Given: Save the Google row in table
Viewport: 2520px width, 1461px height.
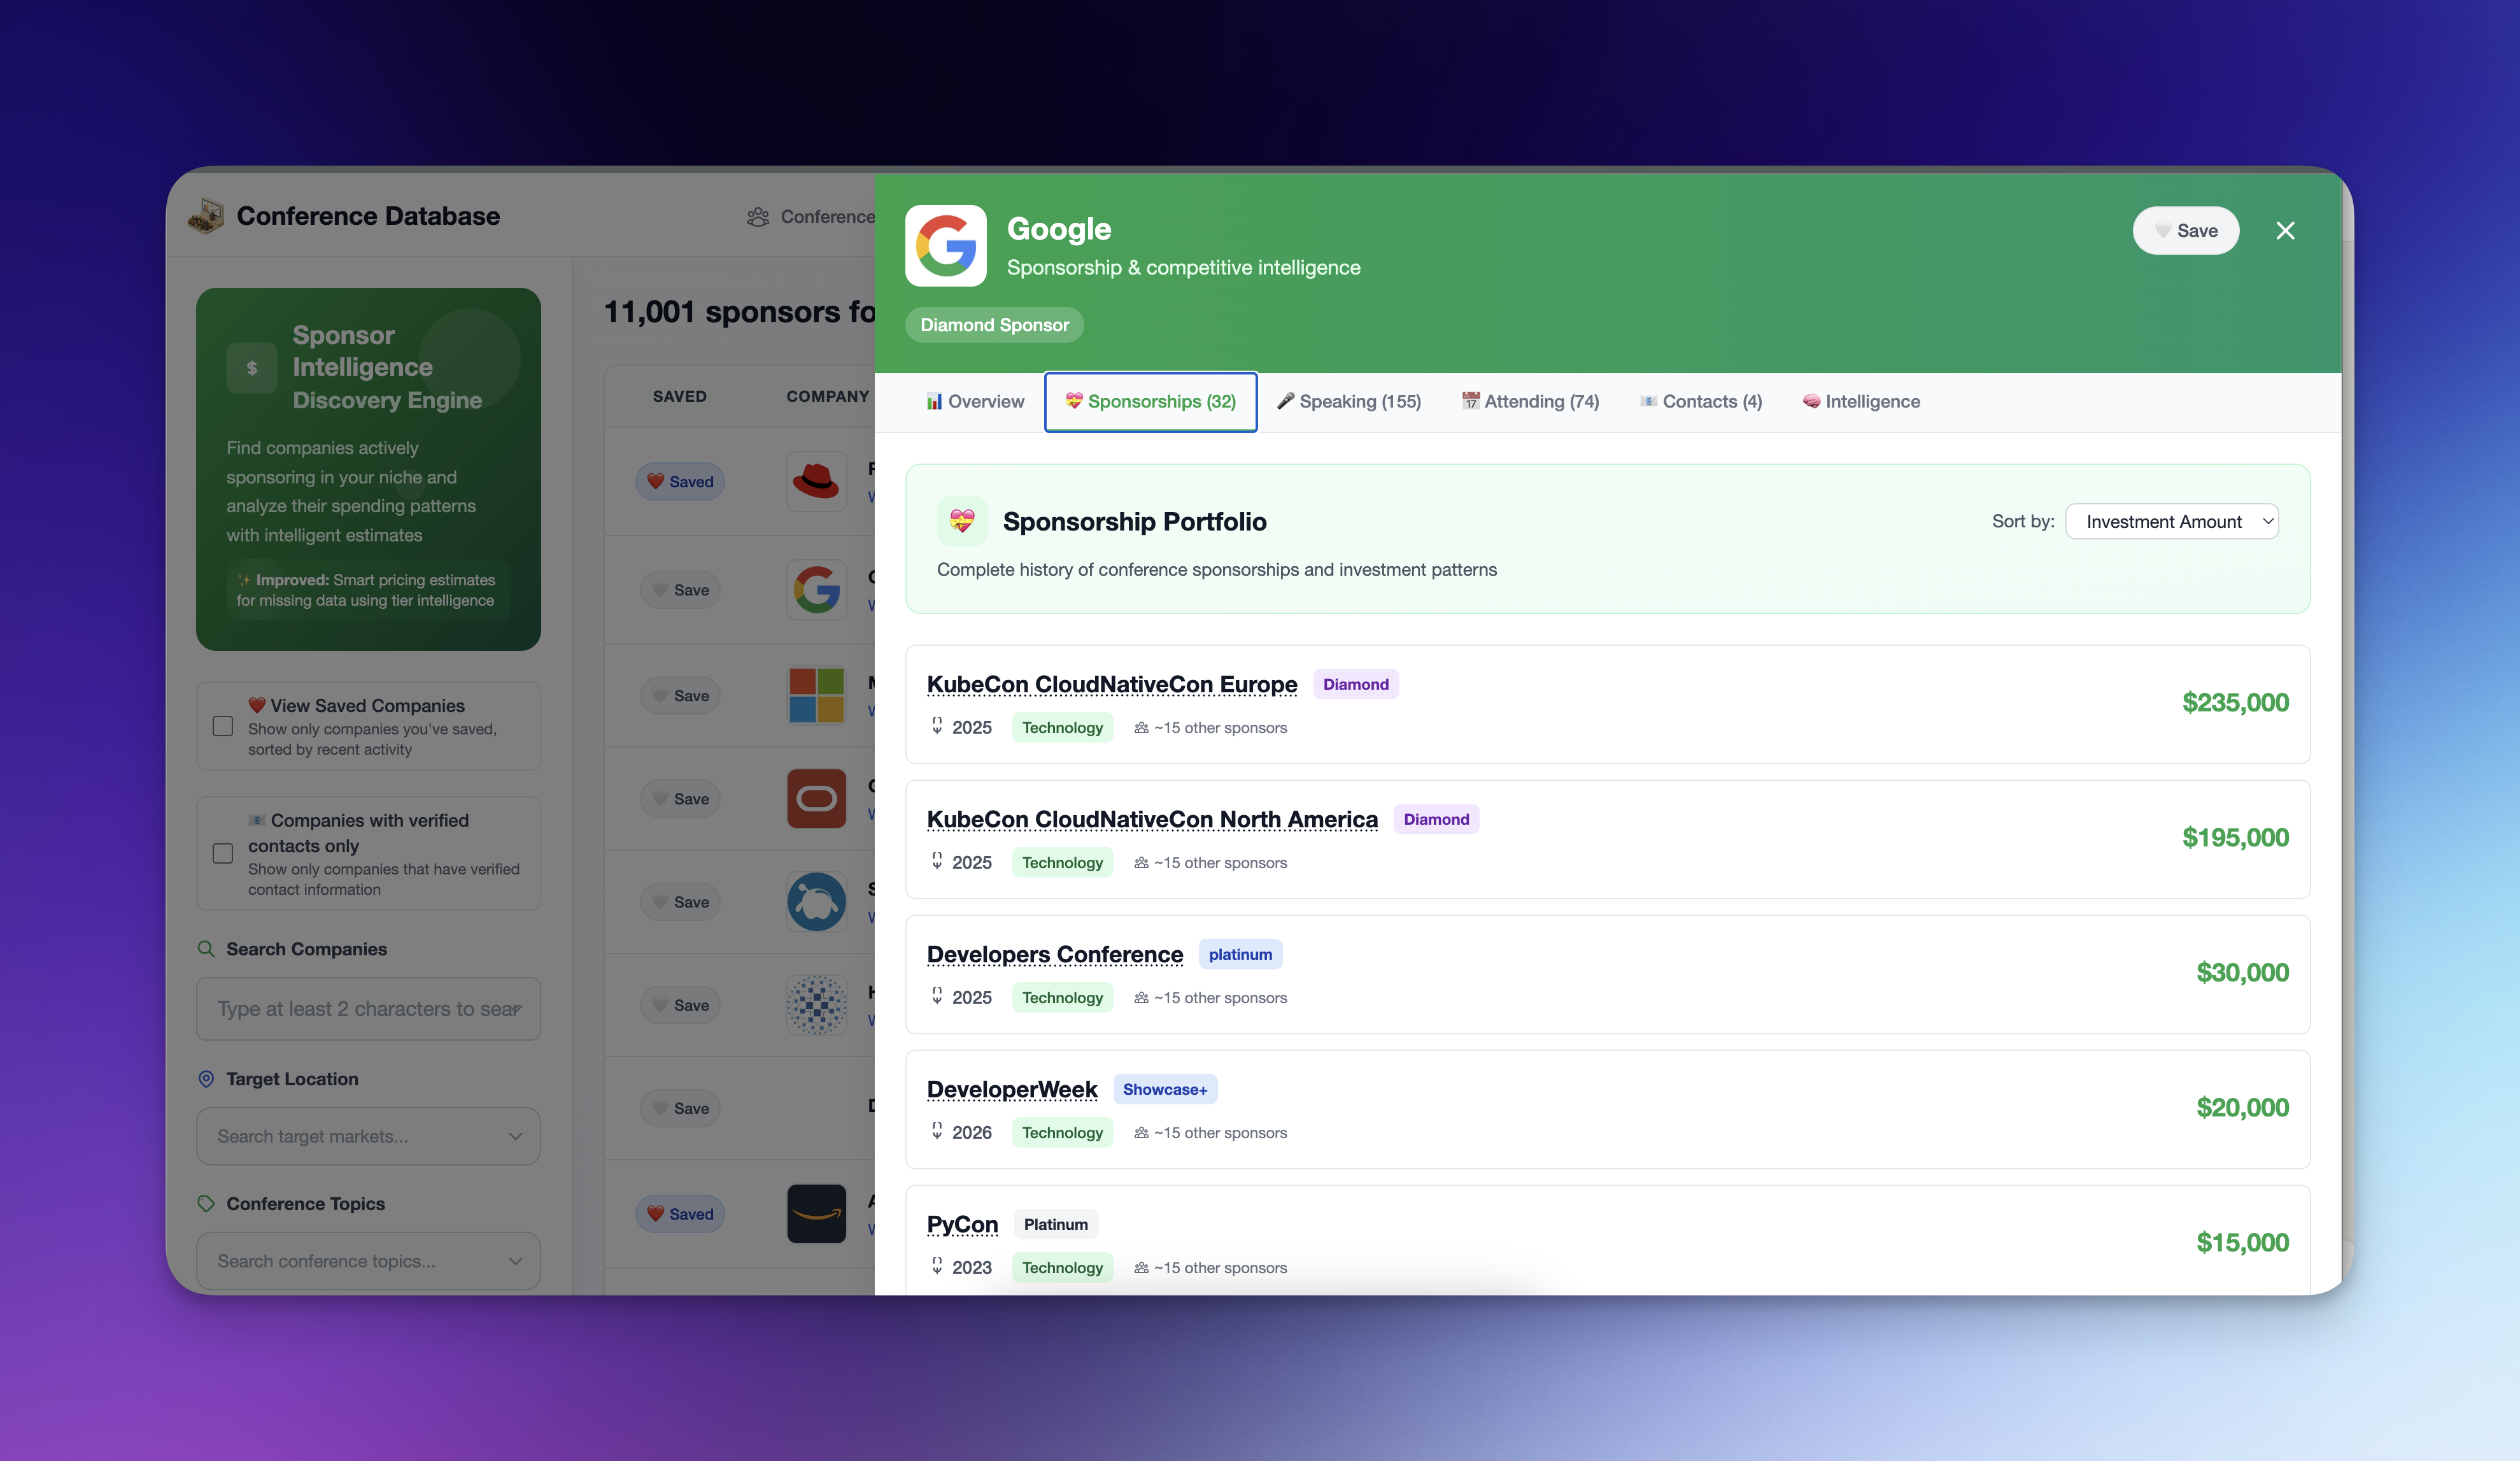Looking at the screenshot, I should click(x=680, y=590).
